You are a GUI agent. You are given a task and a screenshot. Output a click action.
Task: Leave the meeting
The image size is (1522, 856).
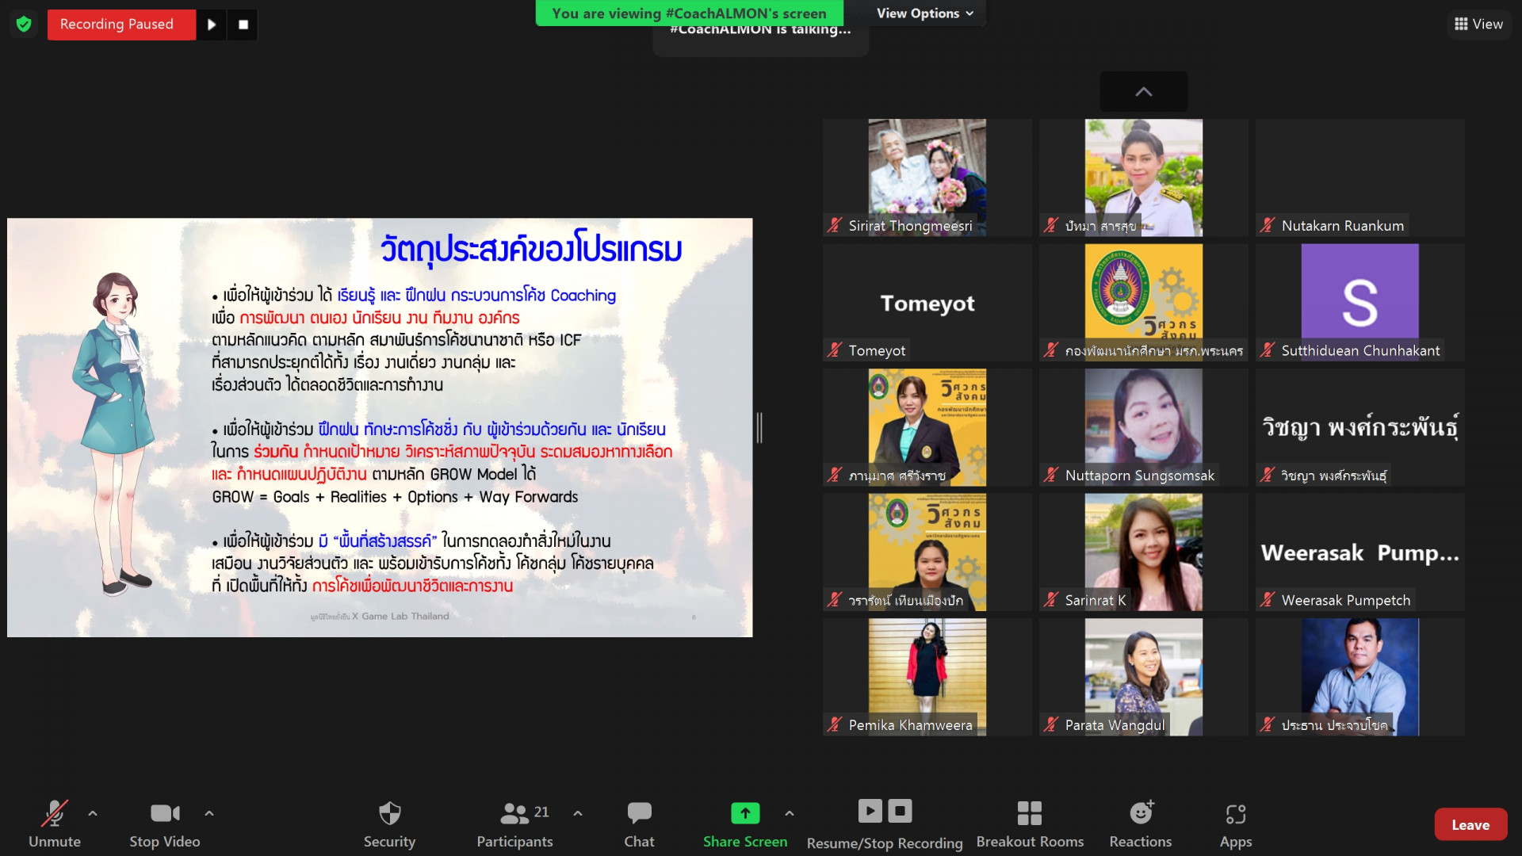pyautogui.click(x=1470, y=824)
